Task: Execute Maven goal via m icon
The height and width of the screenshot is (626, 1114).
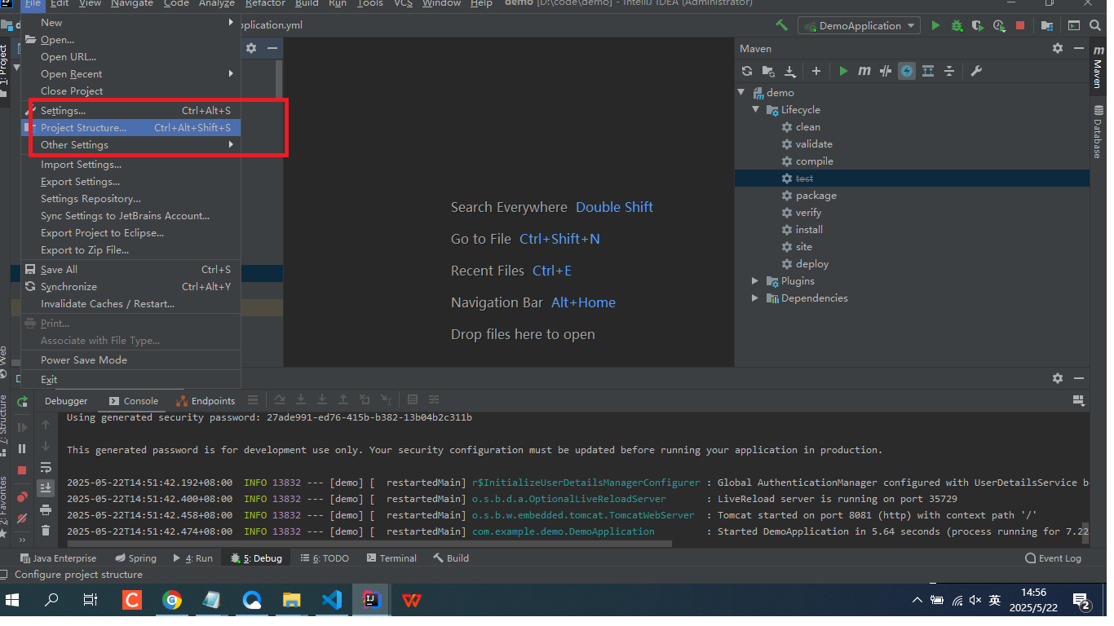Action: coord(864,71)
